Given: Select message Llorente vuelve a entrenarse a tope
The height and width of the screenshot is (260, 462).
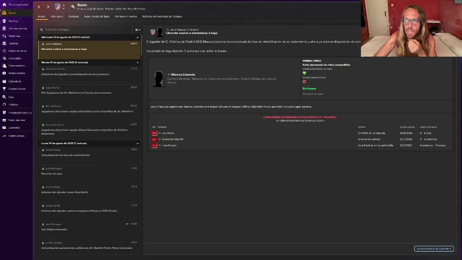Looking at the screenshot, I should (x=89, y=50).
